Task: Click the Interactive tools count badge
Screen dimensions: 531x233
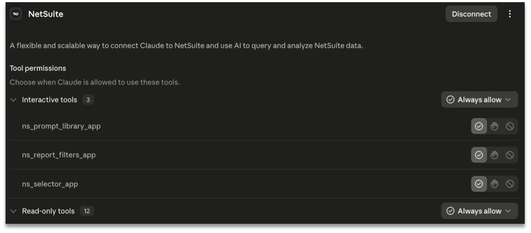Action: (x=88, y=100)
